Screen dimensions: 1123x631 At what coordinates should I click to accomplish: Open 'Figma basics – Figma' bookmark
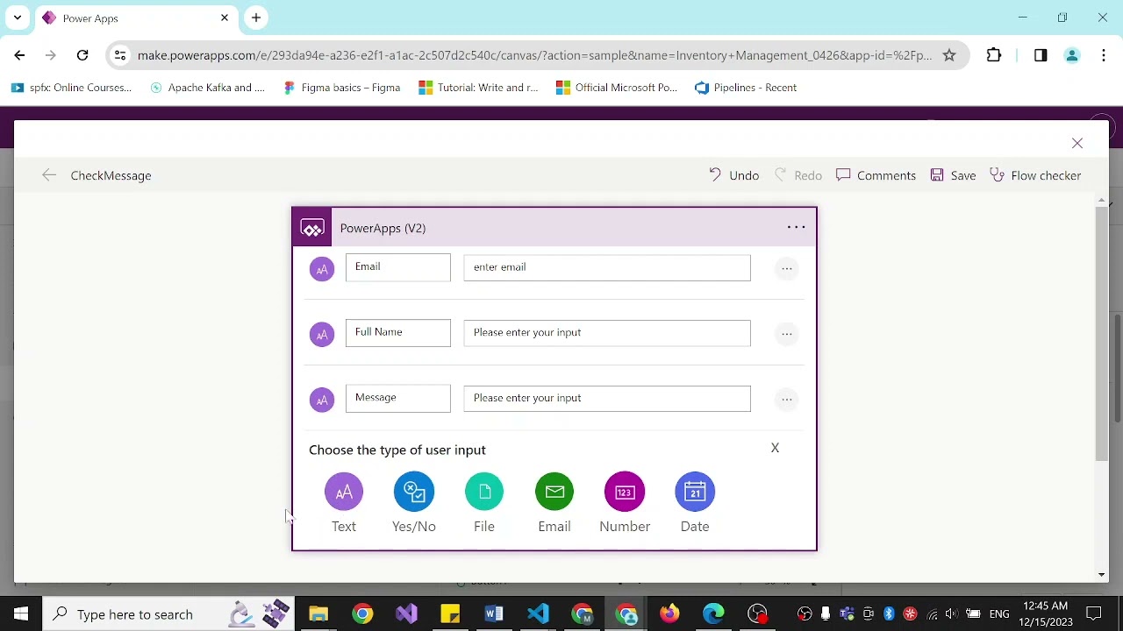point(342,88)
